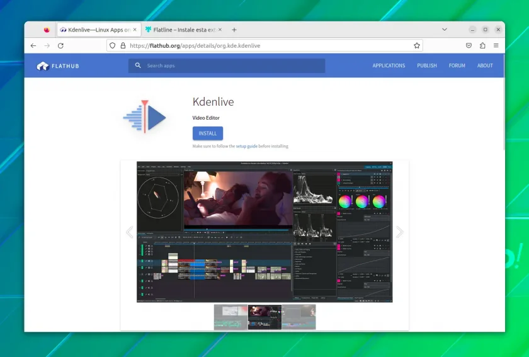Click the Search apps field
This screenshot has width=529, height=357.
click(227, 66)
